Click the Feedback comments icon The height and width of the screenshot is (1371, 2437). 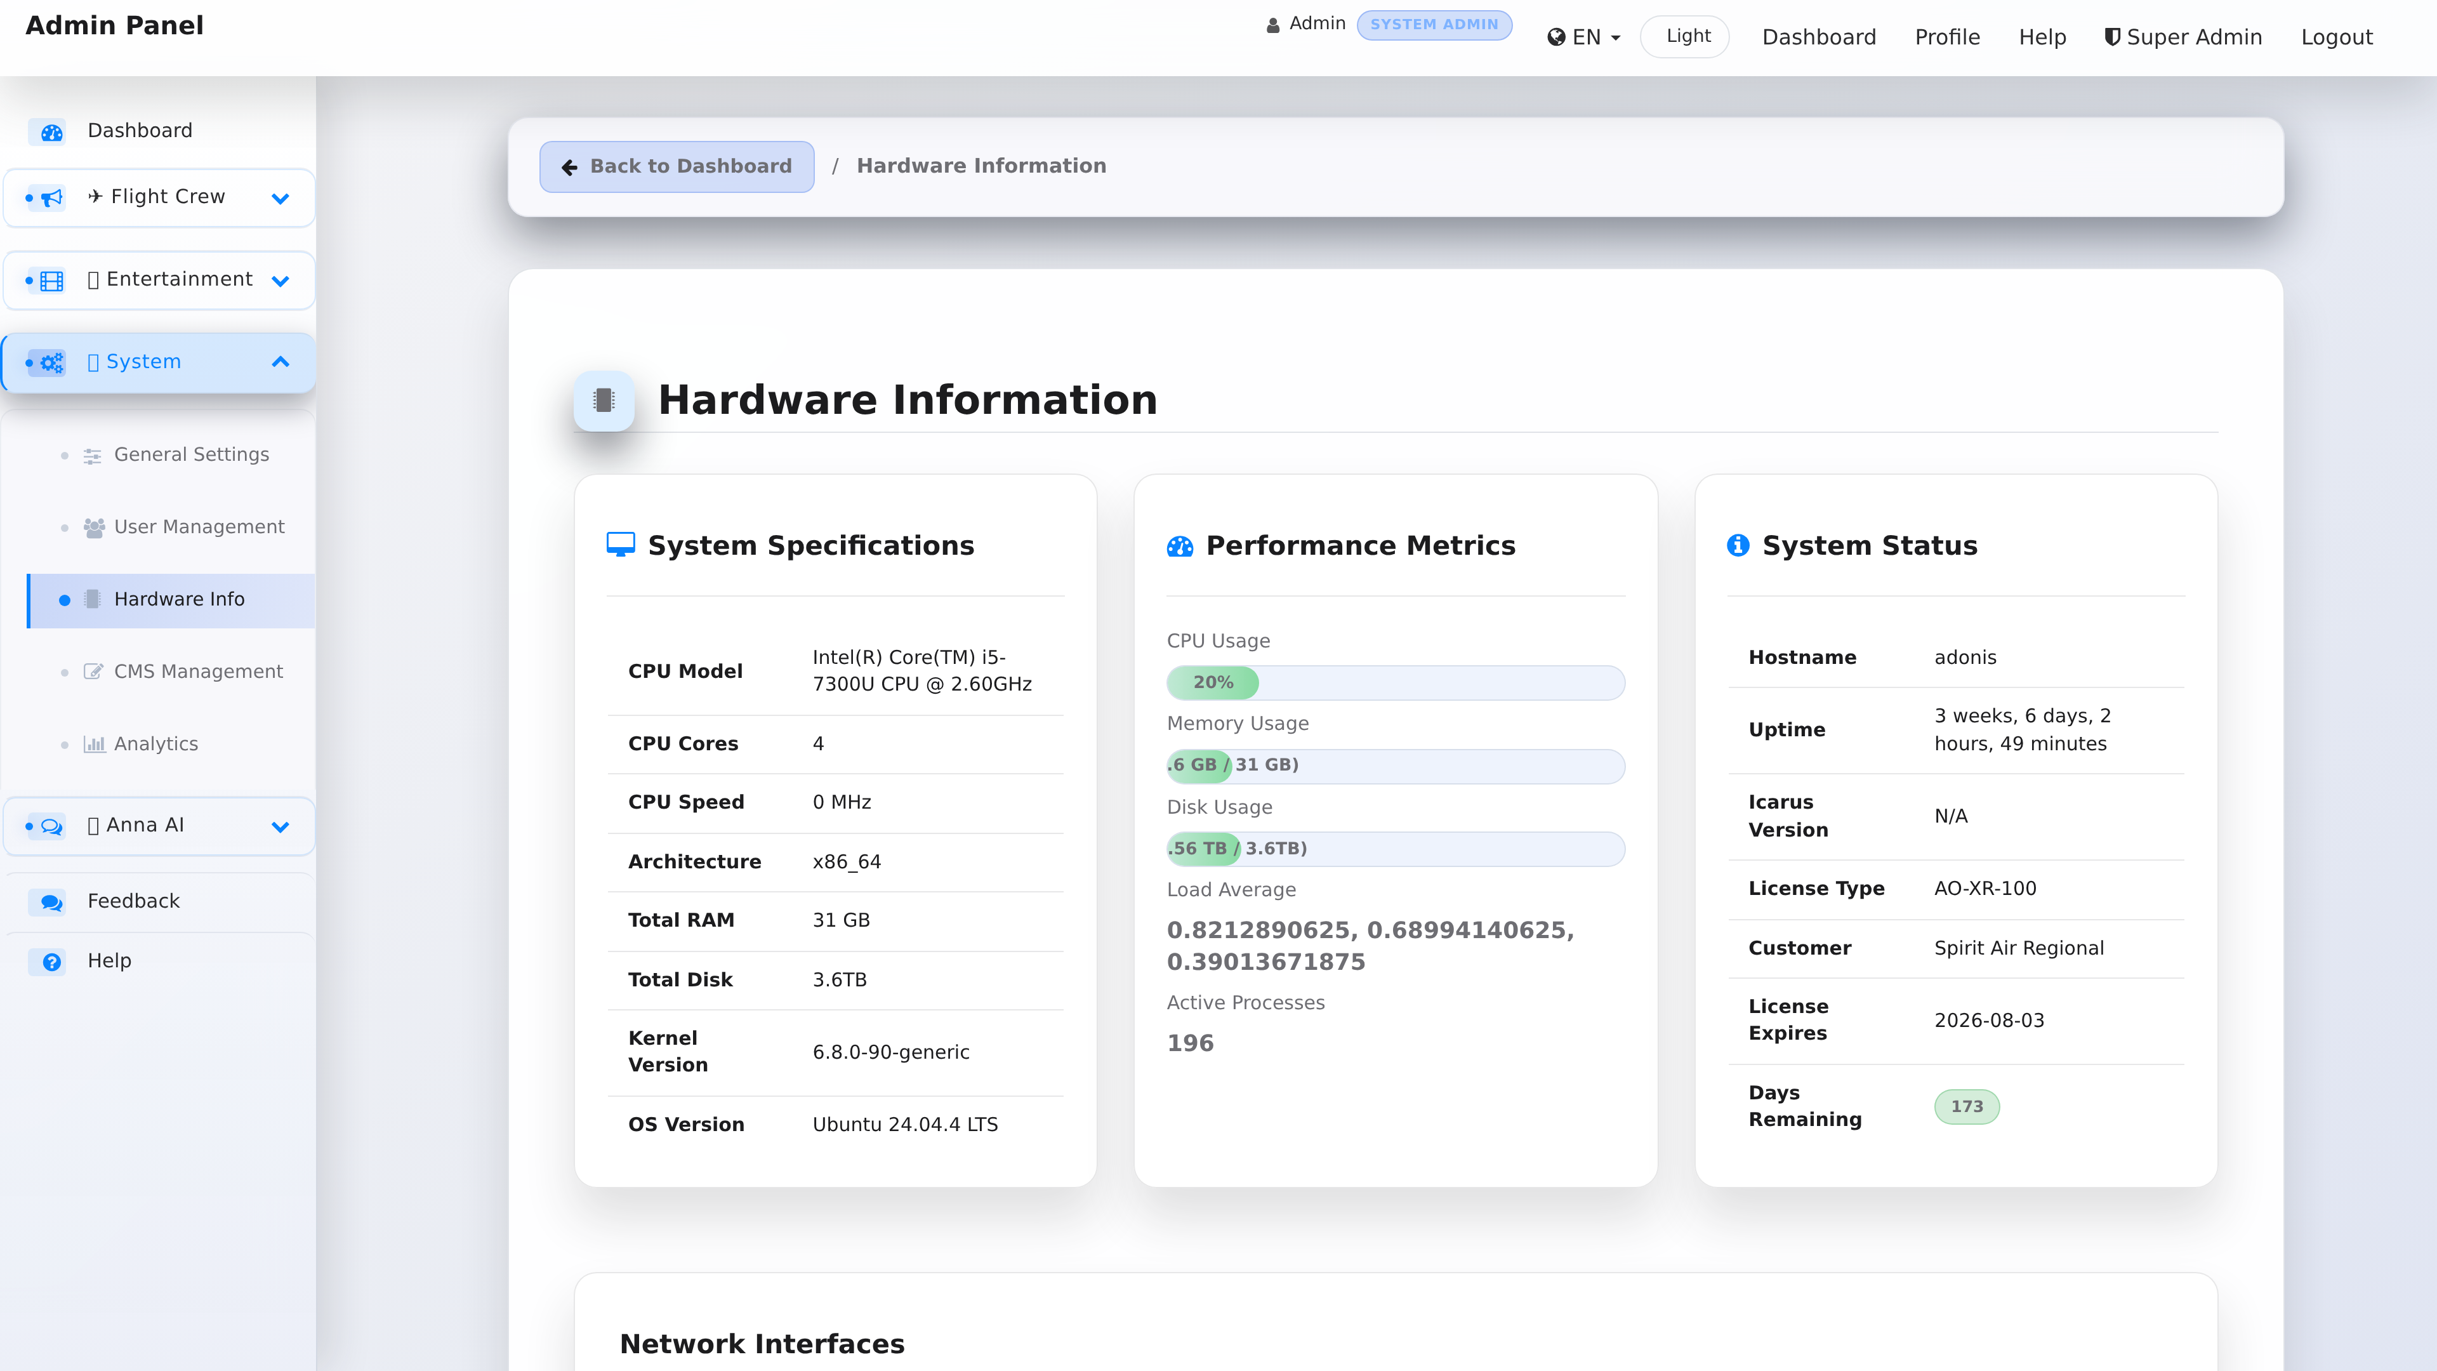(51, 903)
